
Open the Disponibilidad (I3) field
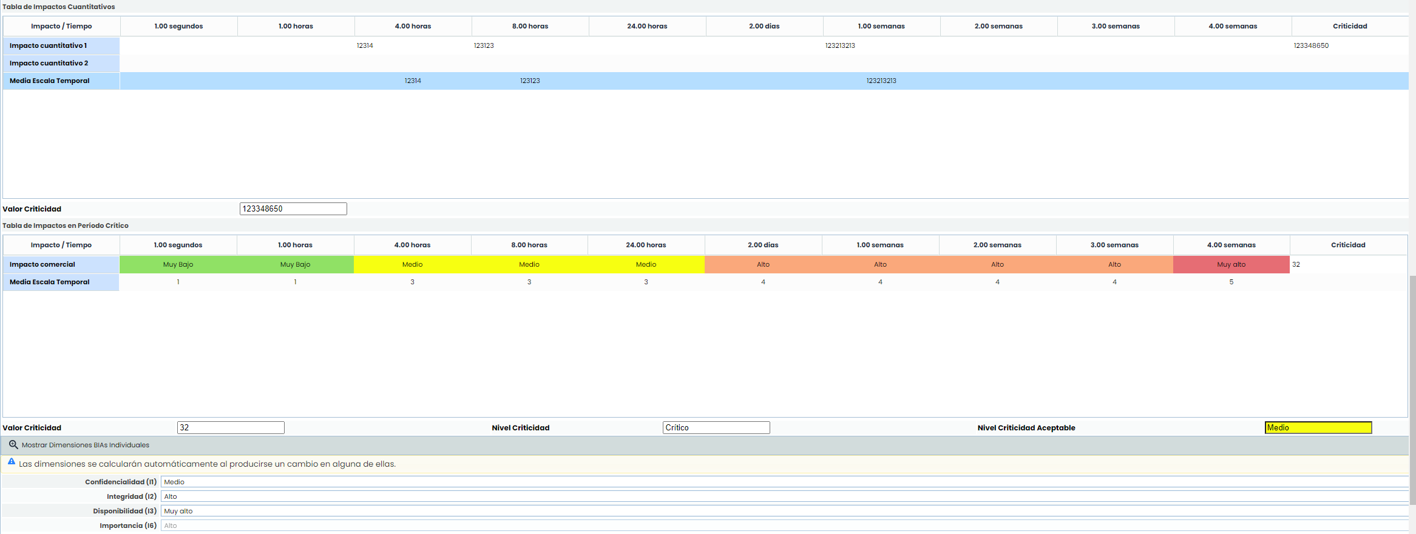point(784,512)
